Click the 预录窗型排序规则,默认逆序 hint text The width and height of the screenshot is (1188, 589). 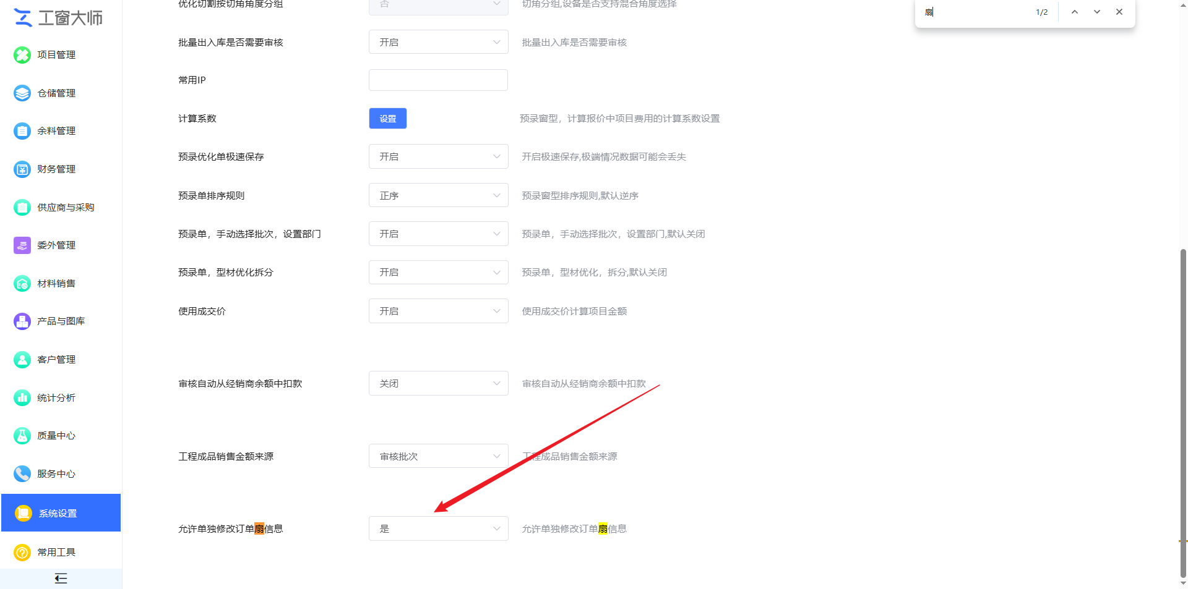coord(580,195)
